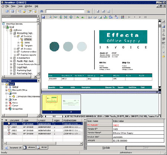Select the Scan input source
Image resolution: width=167 pixels, height=155 pixels.
(14, 100)
